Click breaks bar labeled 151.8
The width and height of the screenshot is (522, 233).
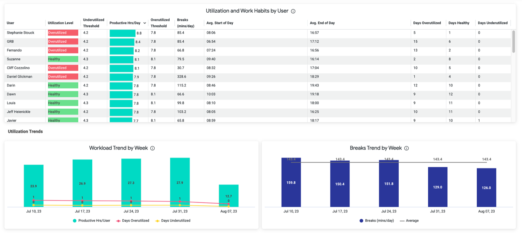point(389,184)
